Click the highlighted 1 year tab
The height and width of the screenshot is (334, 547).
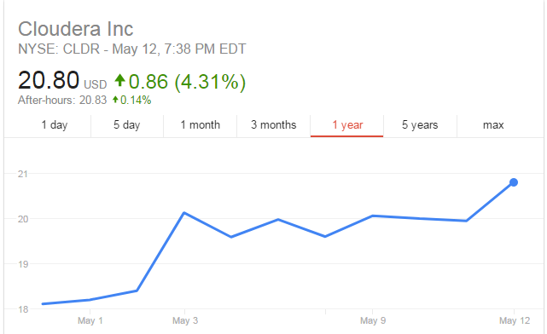click(x=347, y=125)
